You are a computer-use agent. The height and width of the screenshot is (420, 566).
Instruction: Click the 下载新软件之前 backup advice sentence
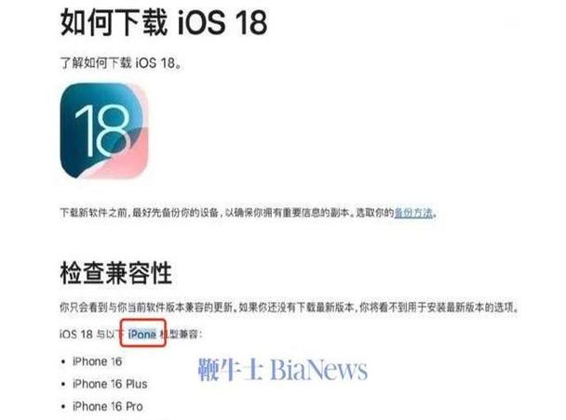[249, 213]
